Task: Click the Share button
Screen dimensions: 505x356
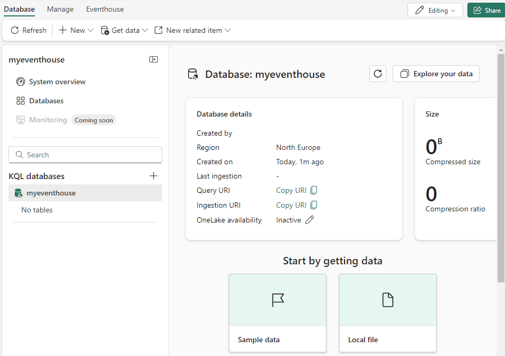Action: coord(486,10)
